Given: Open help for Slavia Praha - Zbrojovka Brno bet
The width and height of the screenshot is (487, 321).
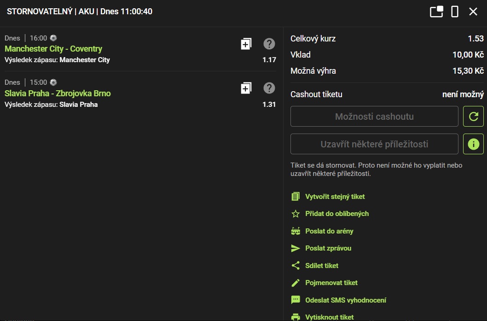Looking at the screenshot, I should pyautogui.click(x=269, y=88).
